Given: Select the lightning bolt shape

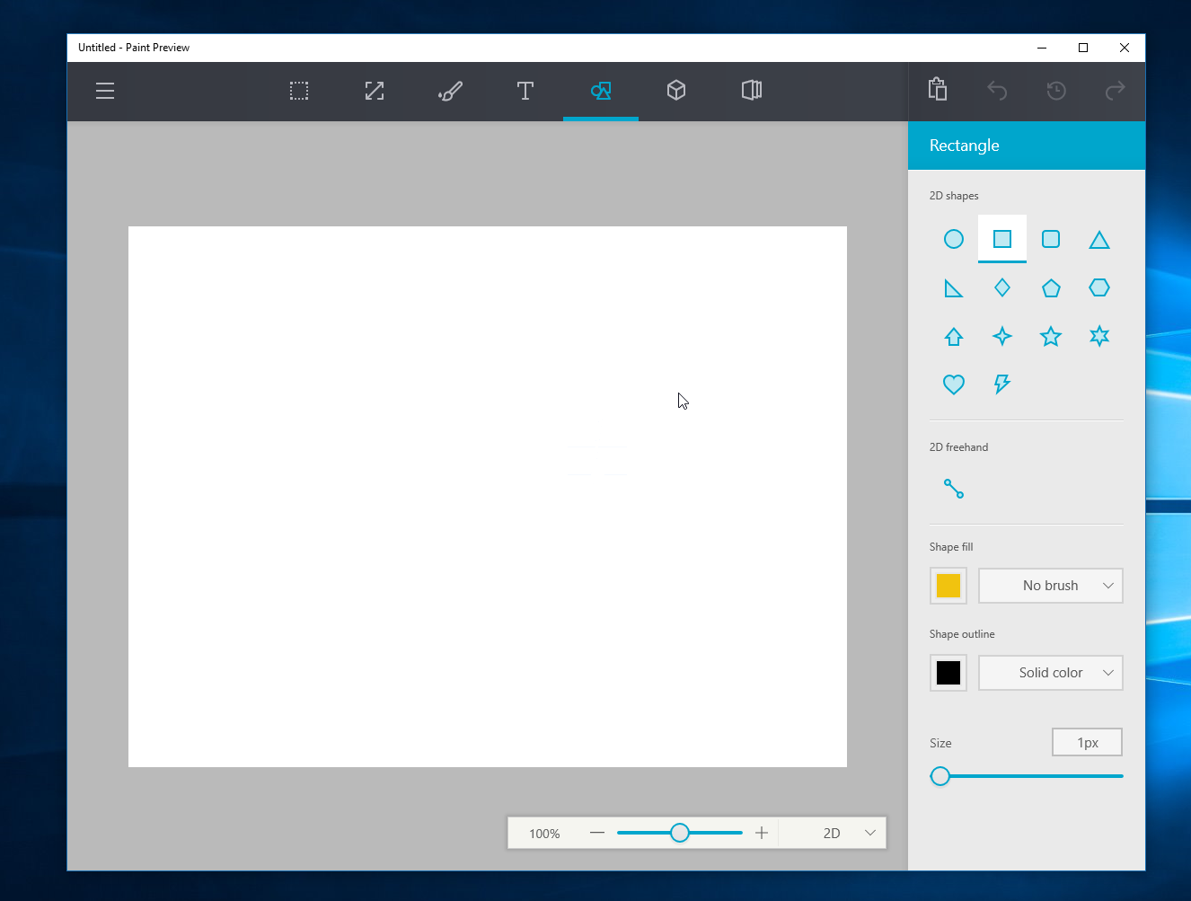Looking at the screenshot, I should pos(1001,384).
